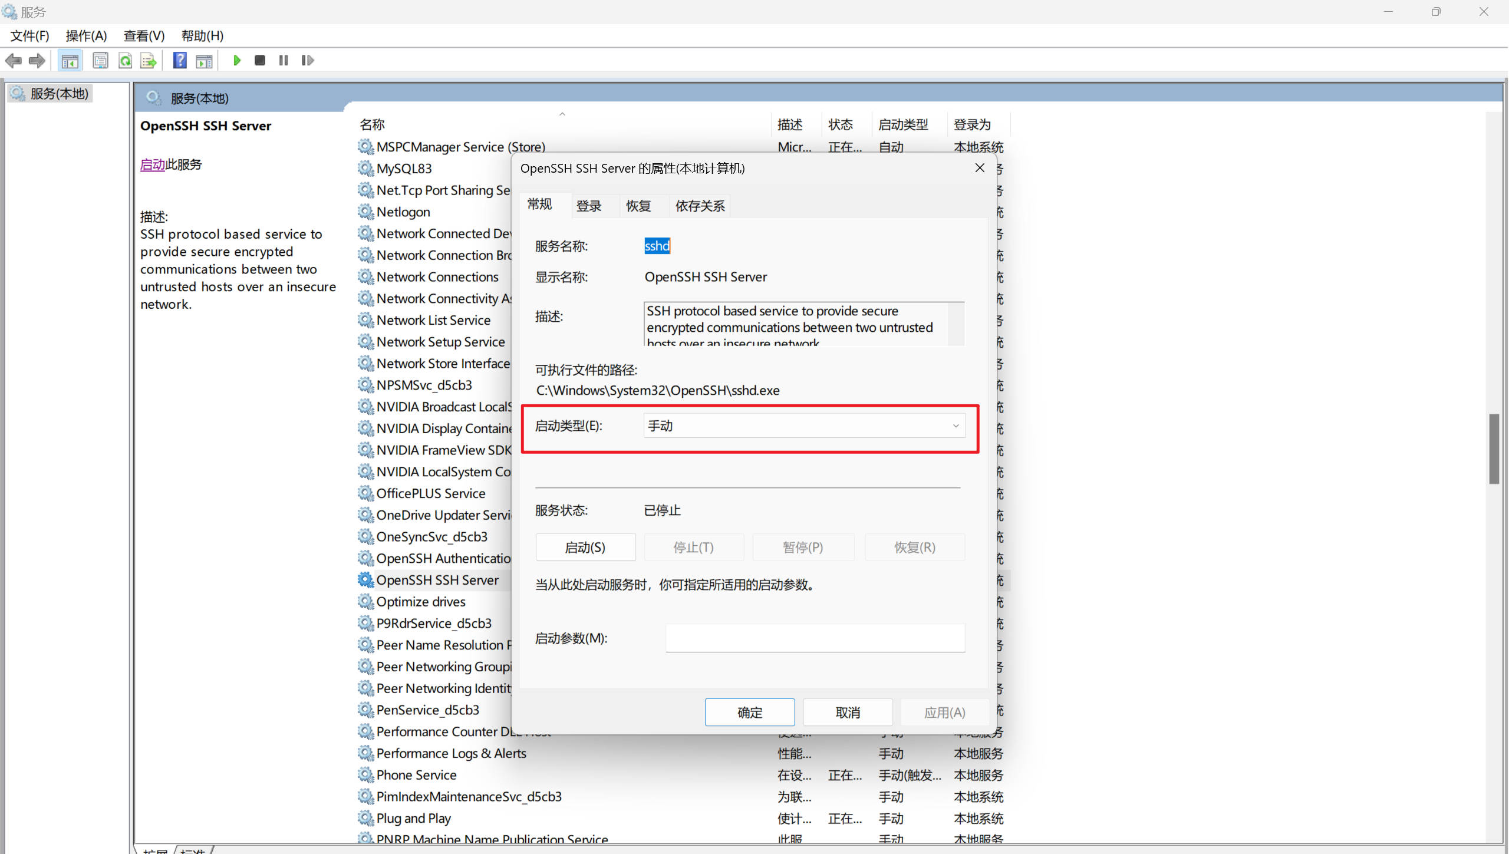Screen dimensions: 1509x854
Task: Switch to the 依存关系 tab
Action: [700, 206]
